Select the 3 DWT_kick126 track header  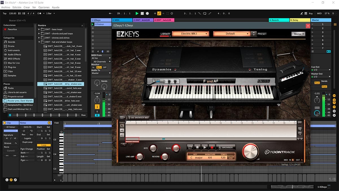click(143, 20)
